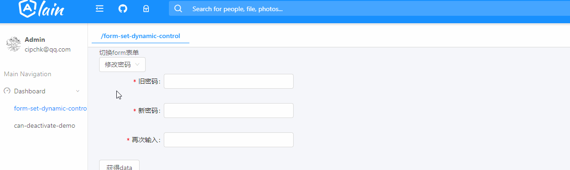
Task: Click the Admin user avatar
Action: pos(13,44)
